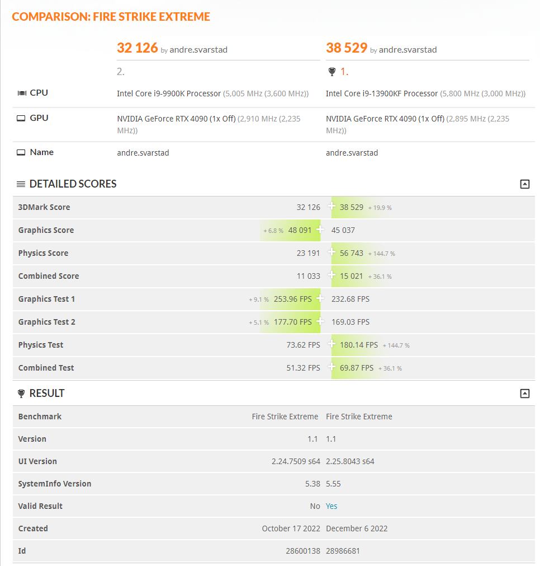The image size is (540, 566).
Task: Open the 32 126 score result
Action: [x=138, y=48]
